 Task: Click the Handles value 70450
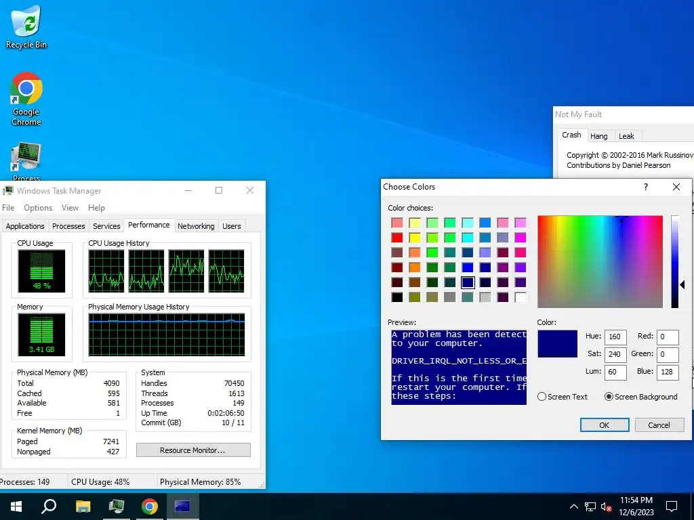coord(234,383)
